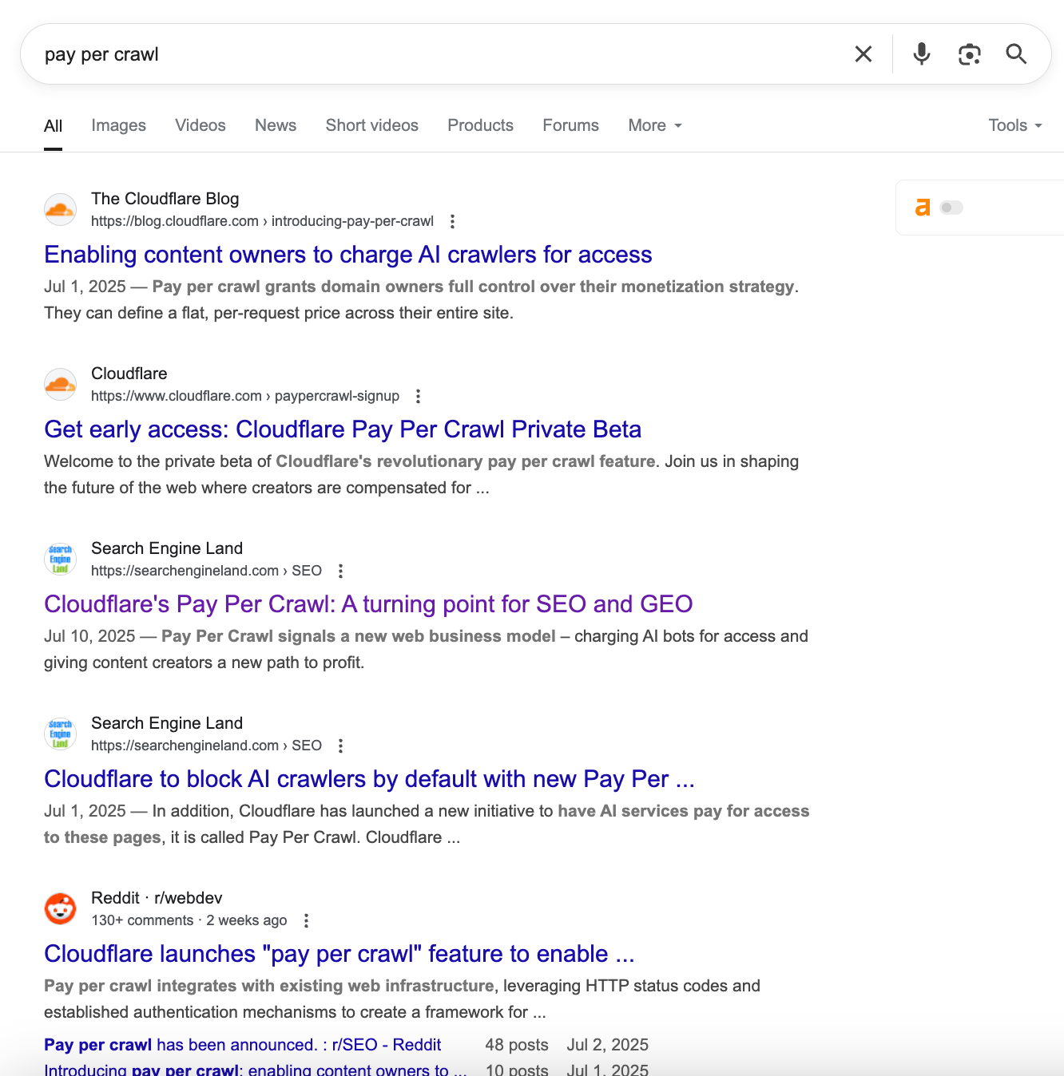
Task: Expand the More search categories menu
Action: click(x=654, y=125)
